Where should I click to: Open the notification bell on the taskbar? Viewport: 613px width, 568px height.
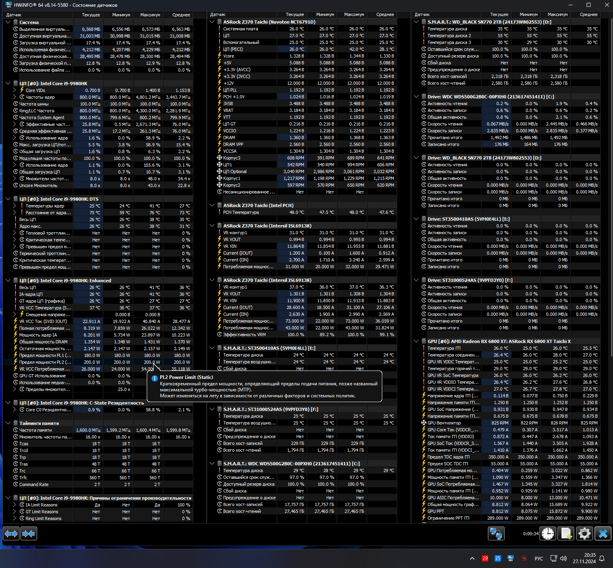pos(602,558)
